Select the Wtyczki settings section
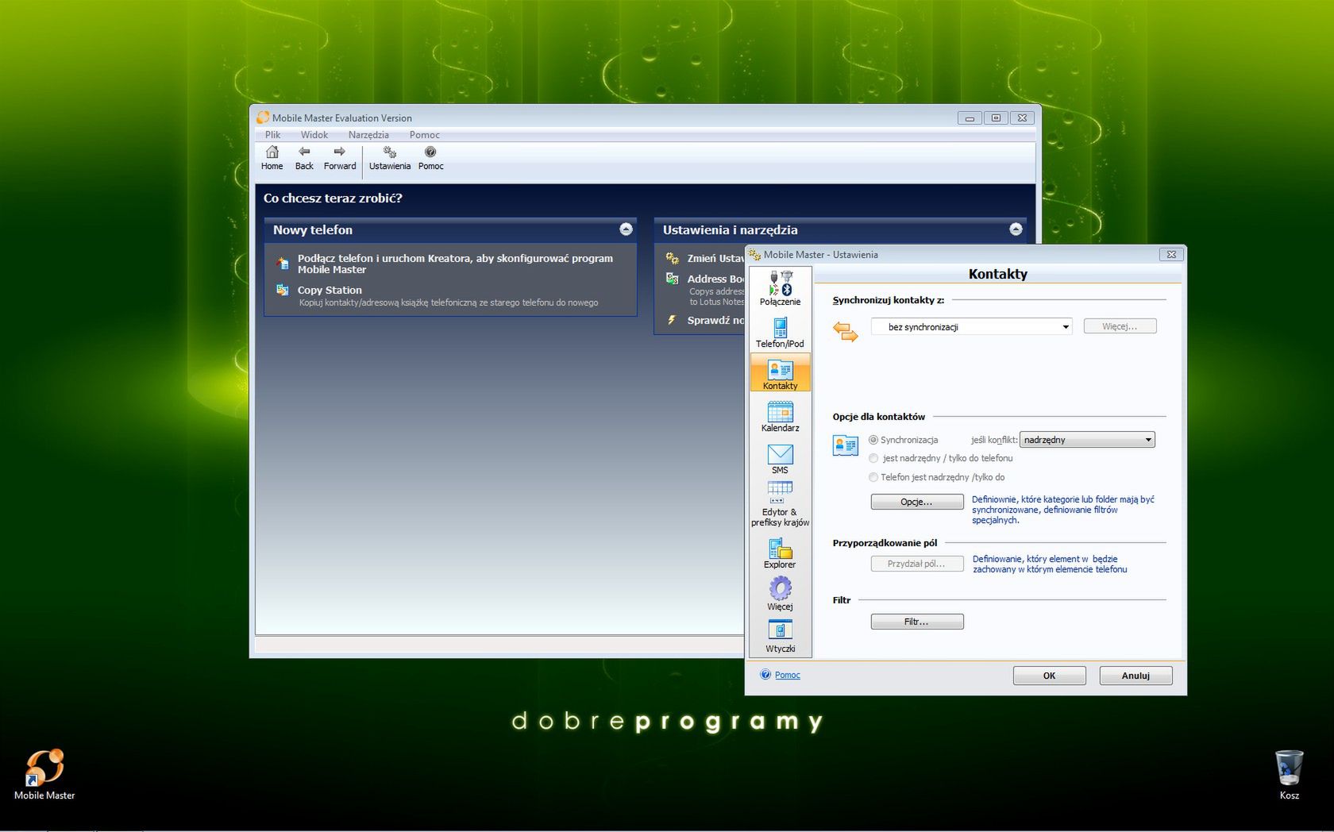The width and height of the screenshot is (1334, 832). pos(780,637)
